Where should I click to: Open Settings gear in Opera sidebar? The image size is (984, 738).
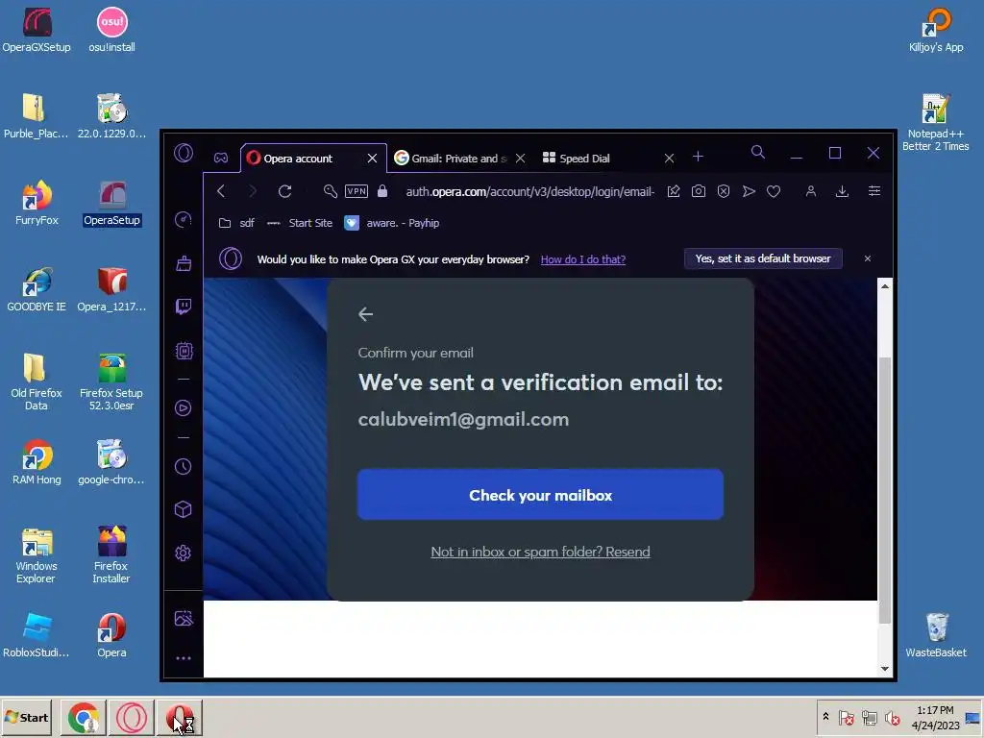click(183, 553)
